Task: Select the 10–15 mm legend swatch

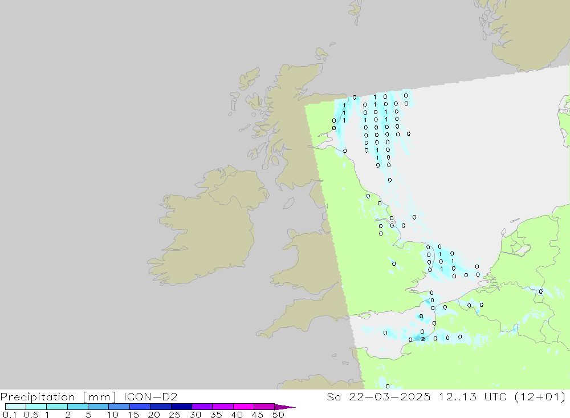Action: [119, 407]
